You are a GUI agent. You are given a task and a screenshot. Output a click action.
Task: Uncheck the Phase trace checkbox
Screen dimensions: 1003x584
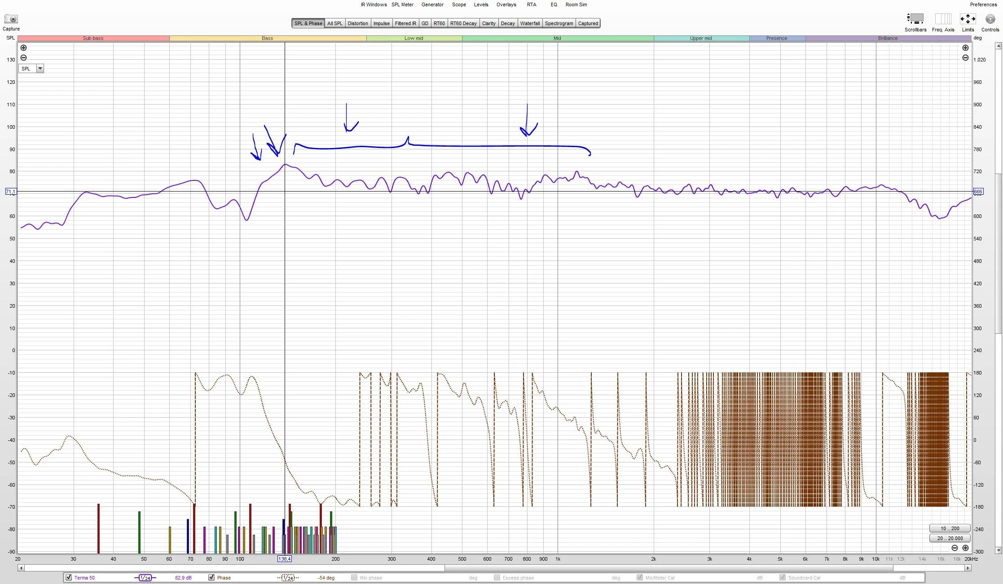(x=211, y=577)
